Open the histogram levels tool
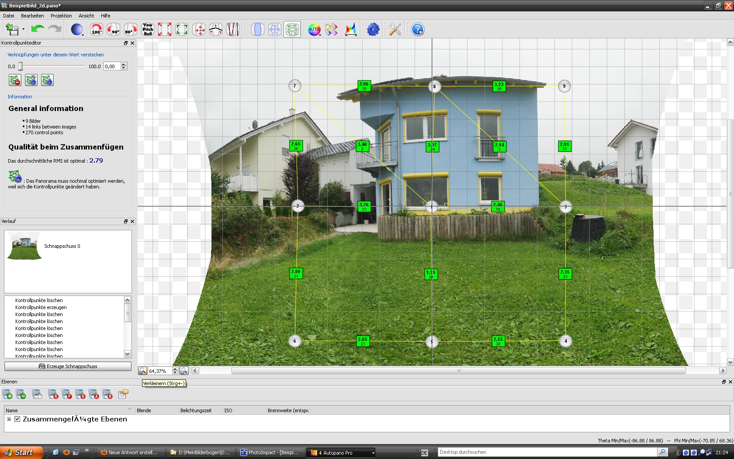This screenshot has width=734, height=459. (350, 29)
